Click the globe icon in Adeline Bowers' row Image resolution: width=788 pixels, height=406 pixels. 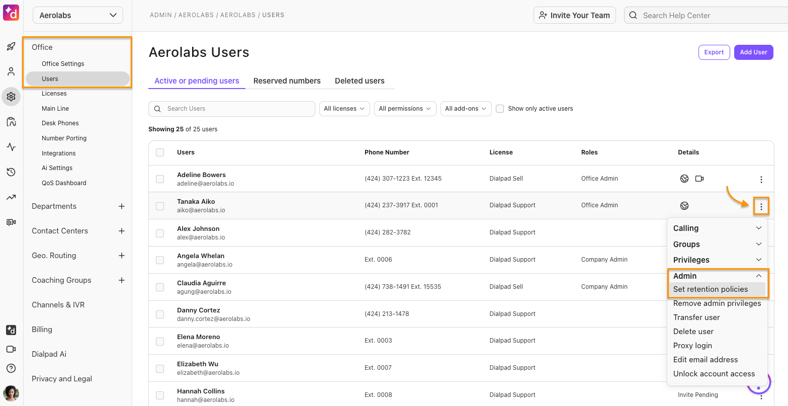[684, 179]
